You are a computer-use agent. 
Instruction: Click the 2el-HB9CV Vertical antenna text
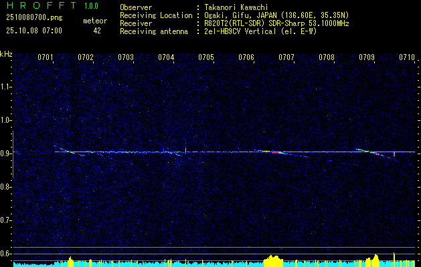260,31
